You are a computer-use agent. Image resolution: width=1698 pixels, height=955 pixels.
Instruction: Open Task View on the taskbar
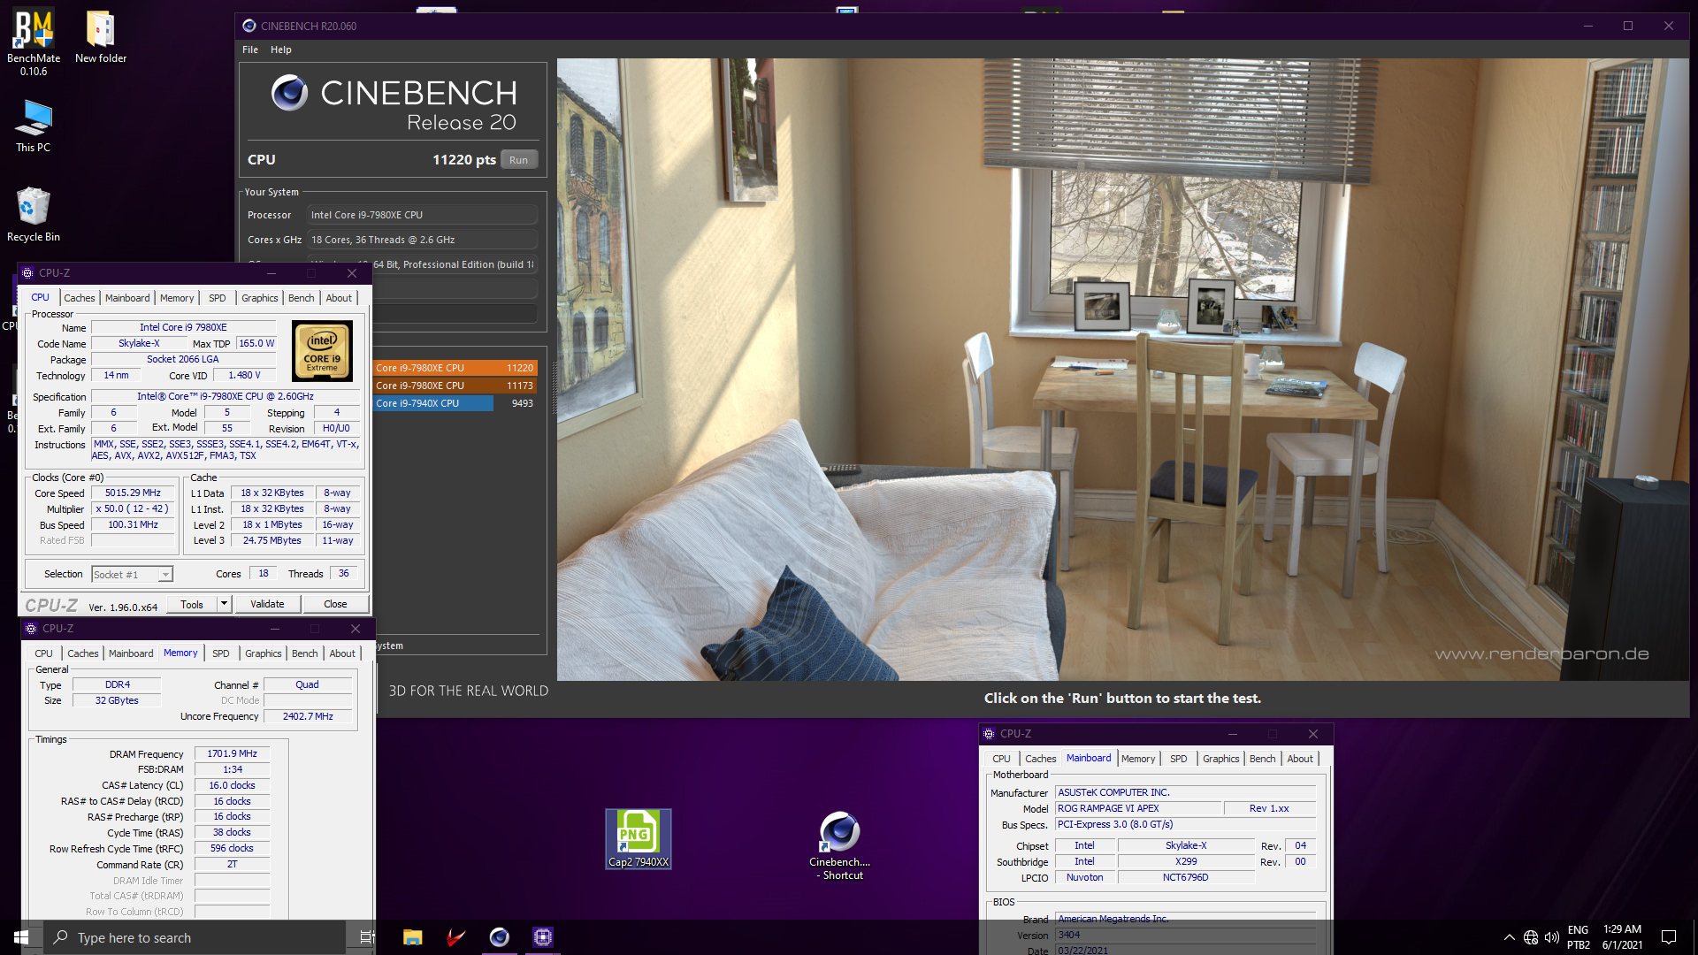coord(367,937)
